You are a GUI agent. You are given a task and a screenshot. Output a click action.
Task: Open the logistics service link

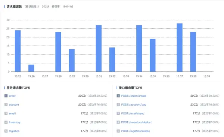coord(14,131)
